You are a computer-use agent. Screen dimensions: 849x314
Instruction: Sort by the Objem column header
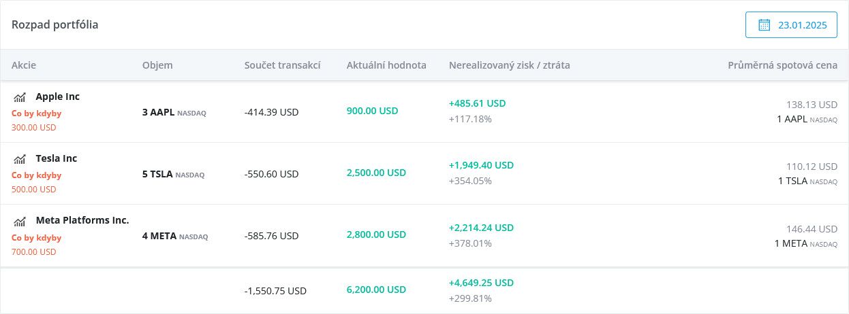click(157, 65)
